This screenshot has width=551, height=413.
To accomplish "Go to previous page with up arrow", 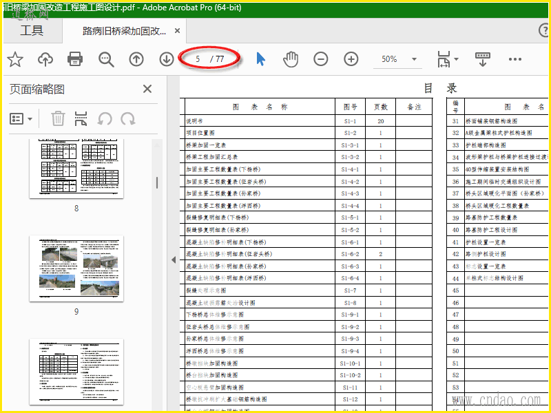I will 136,59.
